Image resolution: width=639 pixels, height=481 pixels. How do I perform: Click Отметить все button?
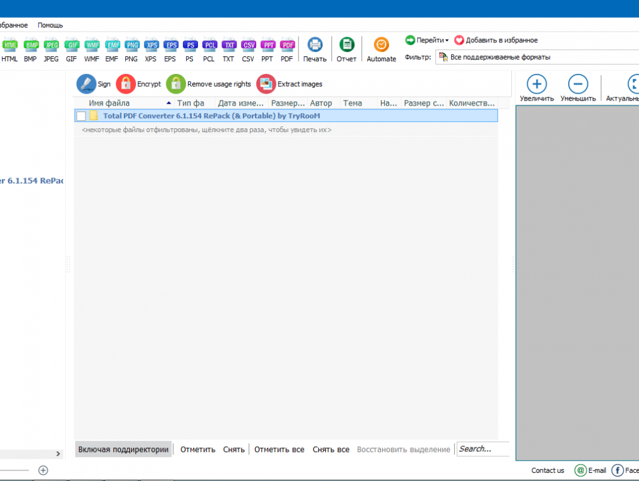pos(279,449)
